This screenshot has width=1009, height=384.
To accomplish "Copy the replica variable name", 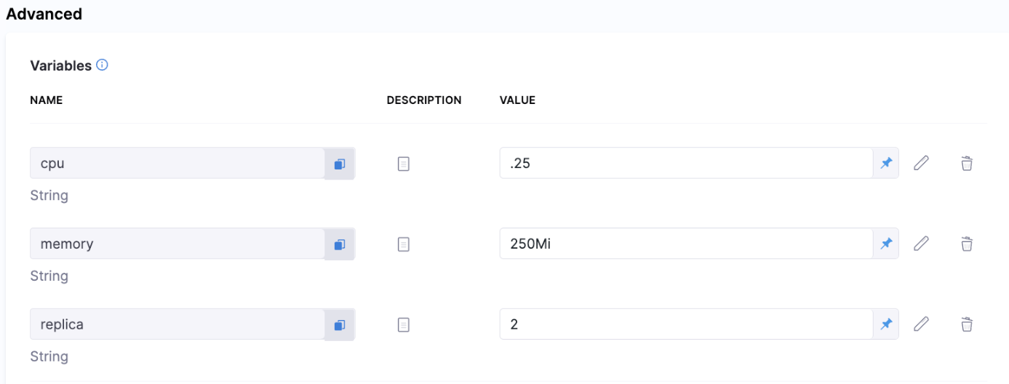I will [339, 325].
